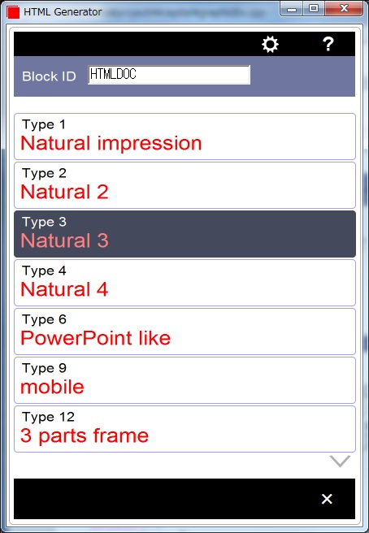
Task: Click the Block ID label
Action: click(49, 76)
